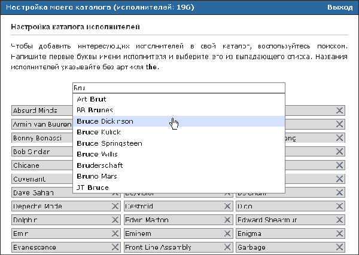359x255 pixels.
Task: Remove Eminem using the X icon
Action: [227, 234]
